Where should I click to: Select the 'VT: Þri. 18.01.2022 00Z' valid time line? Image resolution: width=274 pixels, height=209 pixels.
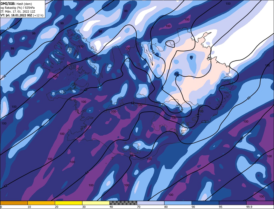pyautogui.click(x=22, y=15)
